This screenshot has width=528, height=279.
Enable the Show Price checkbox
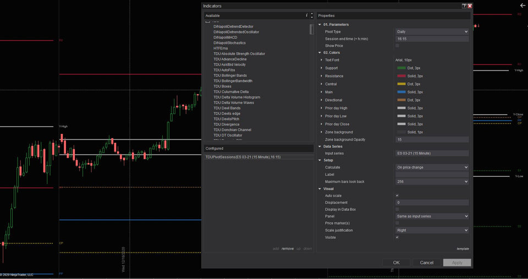coord(397,46)
